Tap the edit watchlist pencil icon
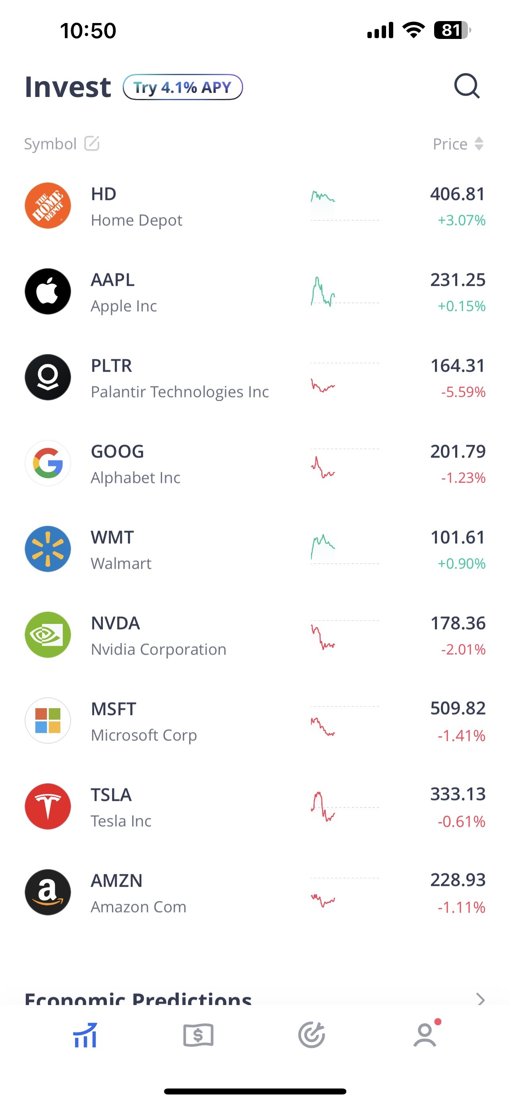The height and width of the screenshot is (1104, 510). click(x=92, y=143)
